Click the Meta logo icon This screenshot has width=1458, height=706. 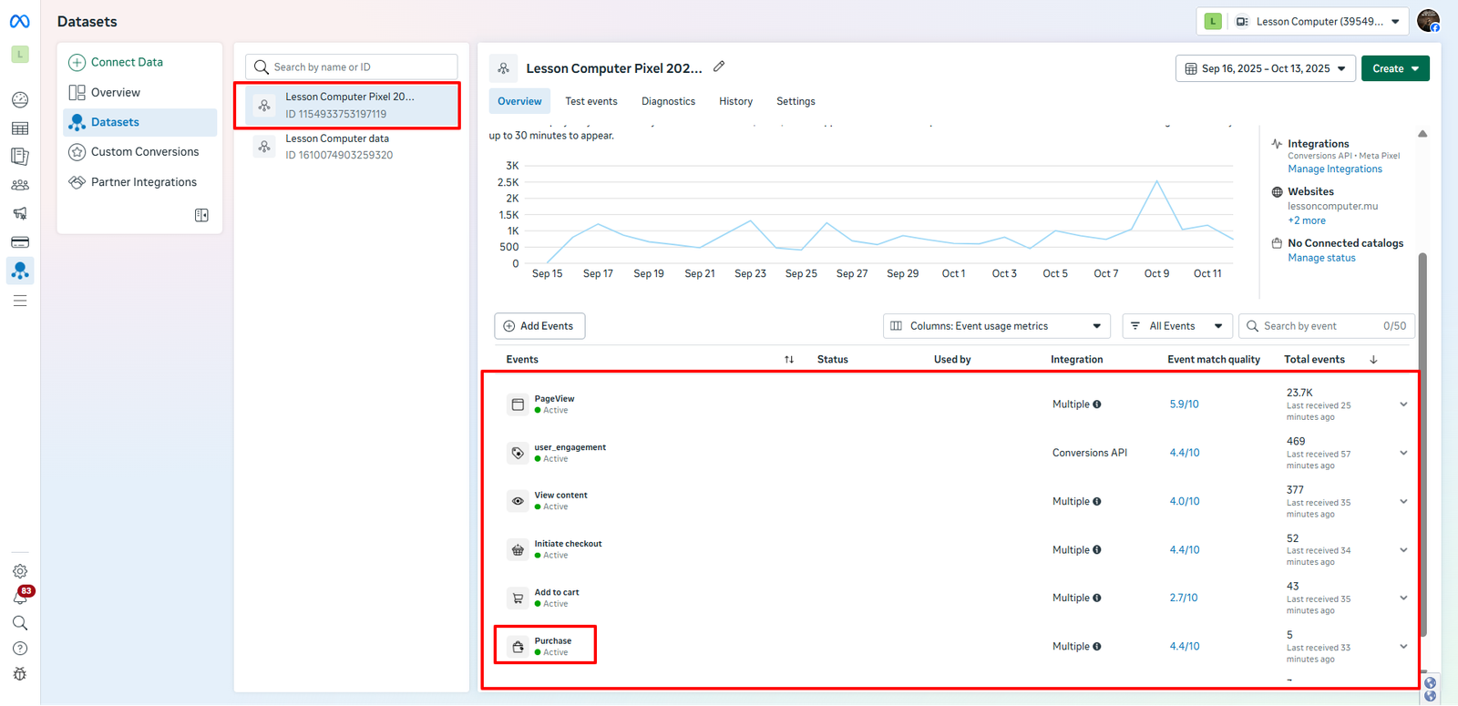click(x=19, y=21)
